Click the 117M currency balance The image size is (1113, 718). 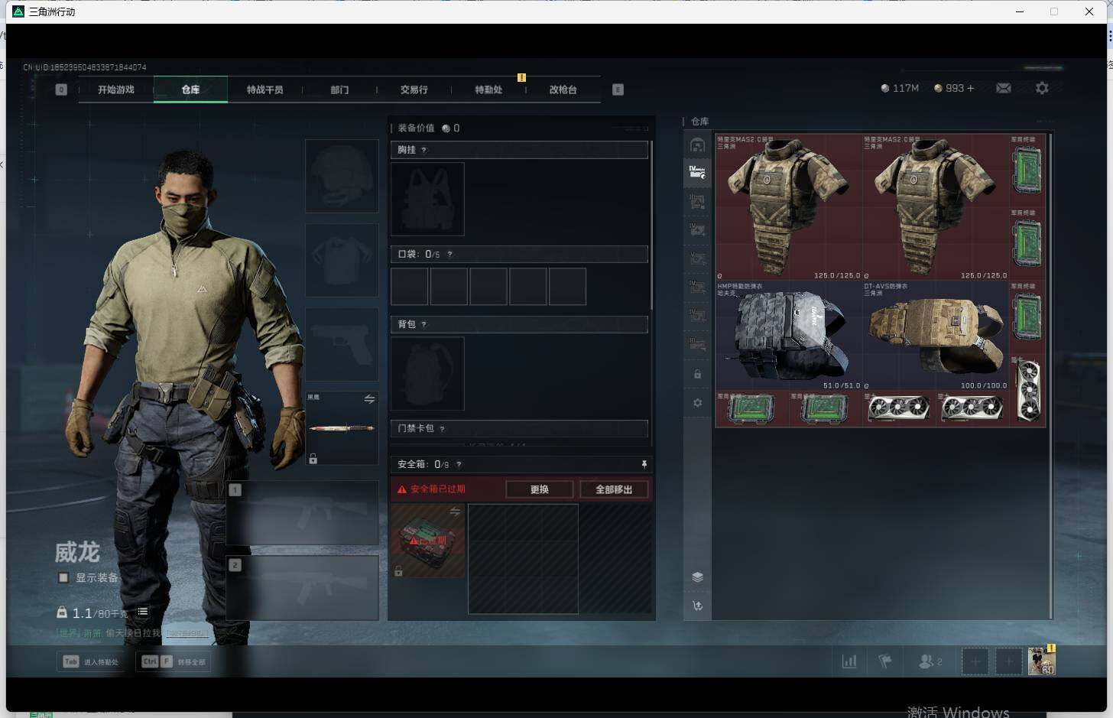coord(900,89)
